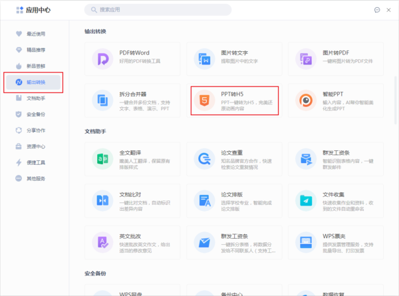Screen dimensions: 399x296
Task: Go to 文档助手 sidebar section
Action: click(35, 98)
